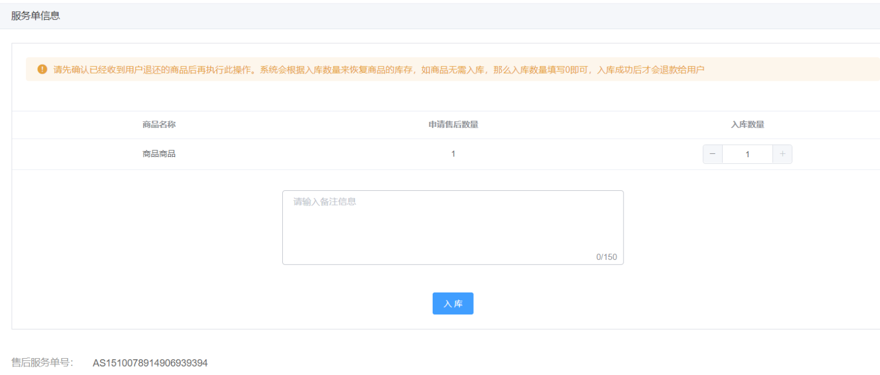Click the 商品名称 column header
Image resolution: width=880 pixels, height=375 pixels.
click(159, 125)
